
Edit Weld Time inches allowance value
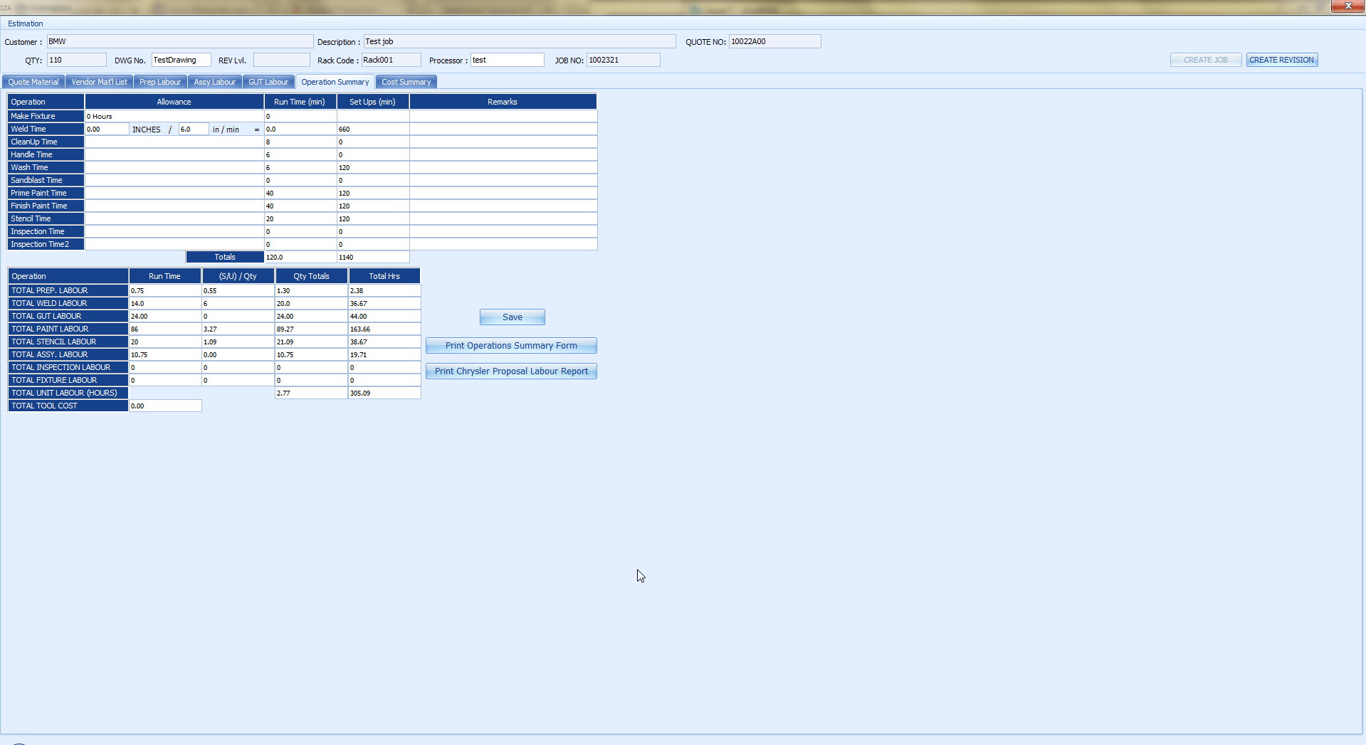point(107,130)
